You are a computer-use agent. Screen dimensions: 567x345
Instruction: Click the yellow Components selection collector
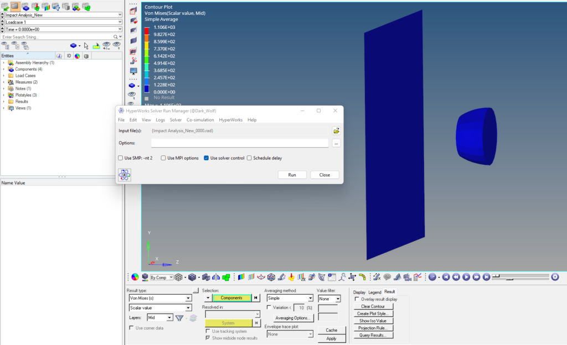(x=231, y=298)
